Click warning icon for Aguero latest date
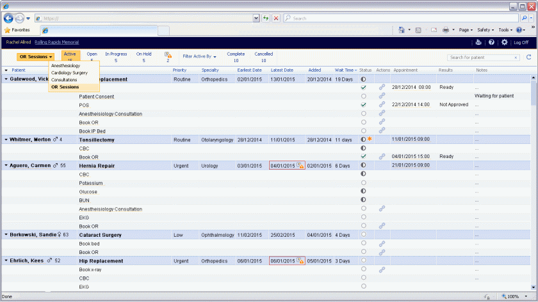Image resolution: width=538 pixels, height=302 pixels. click(300, 166)
